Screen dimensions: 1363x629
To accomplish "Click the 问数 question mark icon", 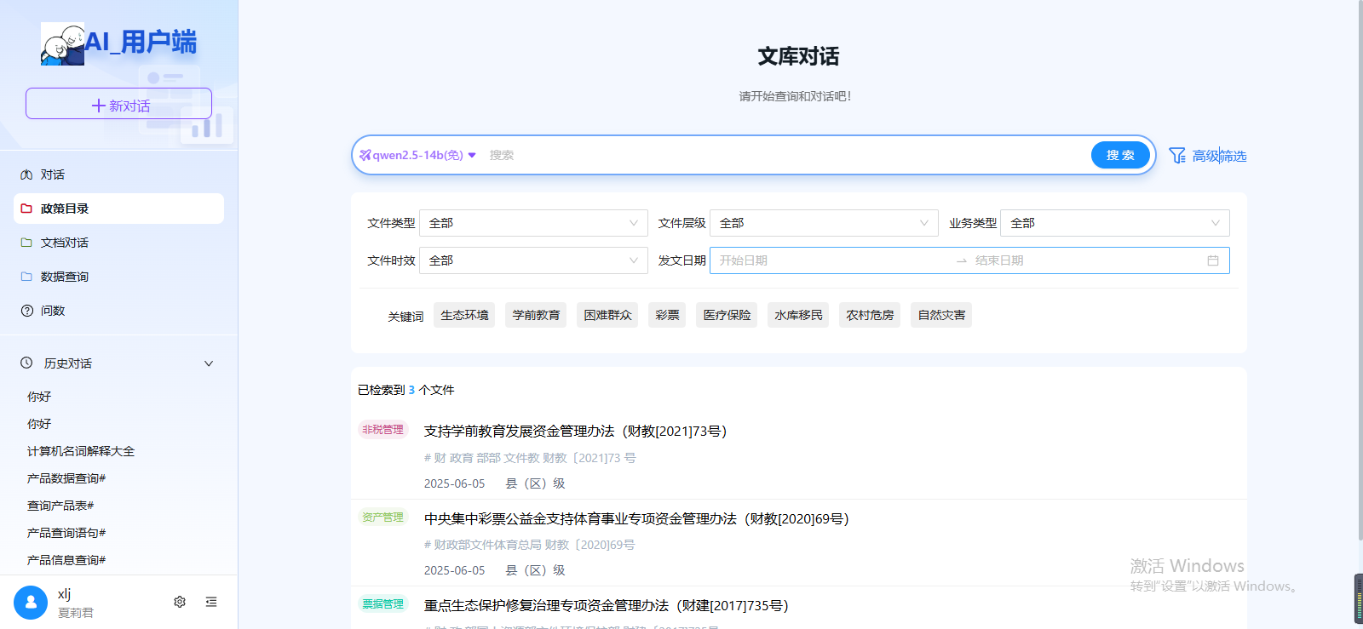I will (x=26, y=311).
